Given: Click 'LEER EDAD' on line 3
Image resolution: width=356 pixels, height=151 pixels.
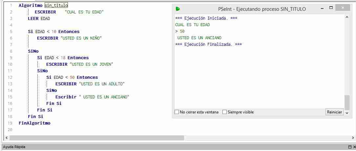Looking at the screenshot, I should click(39, 19).
